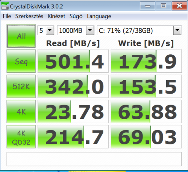Select the Seq write result 173.9

pos(146,61)
